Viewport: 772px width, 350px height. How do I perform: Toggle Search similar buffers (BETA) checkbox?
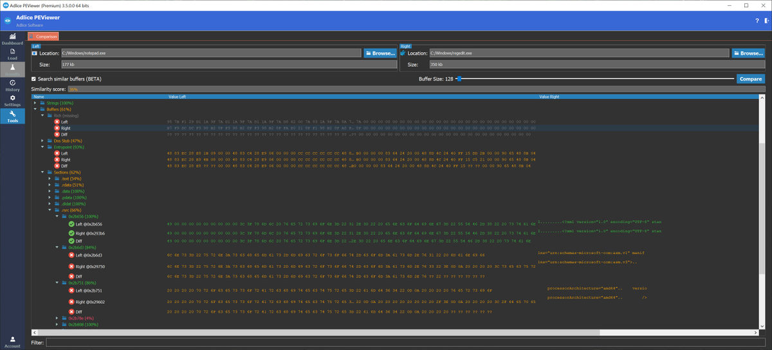click(x=34, y=78)
